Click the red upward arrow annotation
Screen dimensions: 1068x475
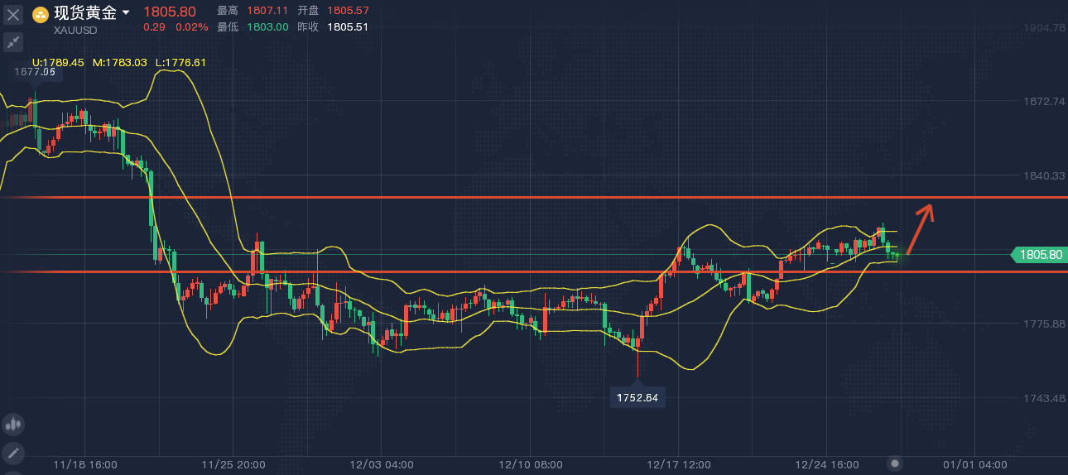pyautogui.click(x=920, y=229)
